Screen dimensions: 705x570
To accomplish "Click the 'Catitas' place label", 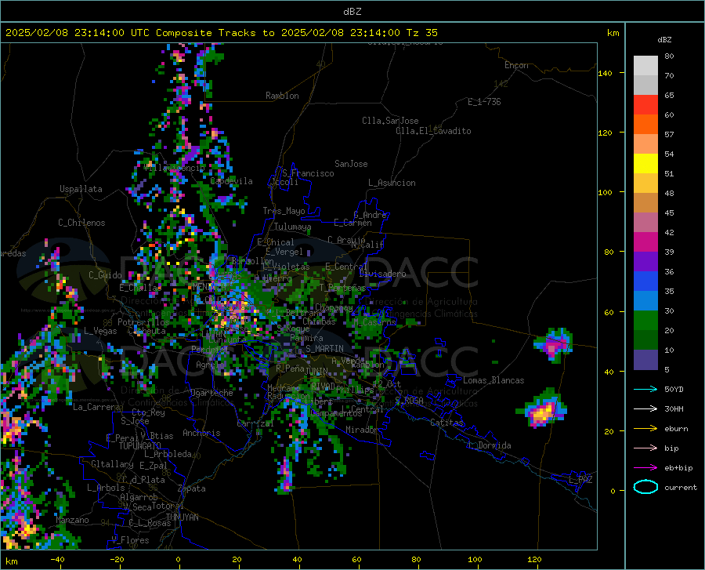I will 446,423.
